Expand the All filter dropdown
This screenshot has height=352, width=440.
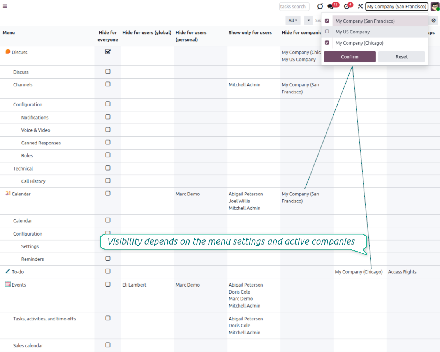292,21
